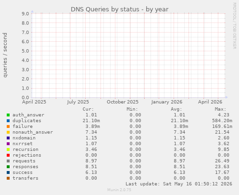Click the nxdomain dark blue swatch
The image size is (239, 195).
[8, 138]
